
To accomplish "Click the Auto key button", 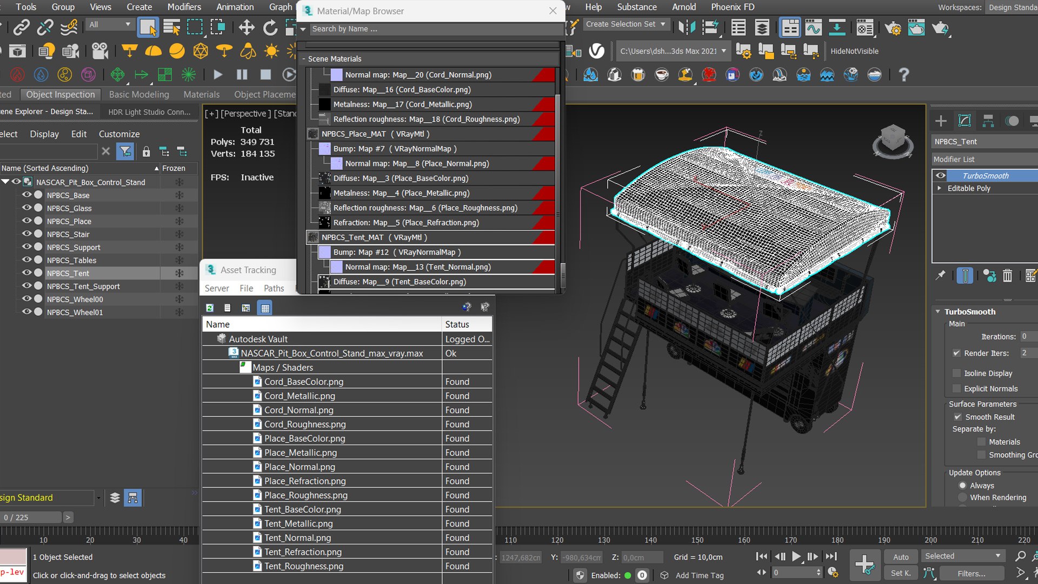I will pos(901,556).
